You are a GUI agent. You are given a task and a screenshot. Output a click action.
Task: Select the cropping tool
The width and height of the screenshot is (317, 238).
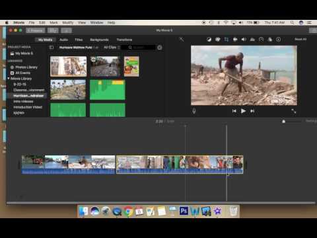[x=227, y=40]
